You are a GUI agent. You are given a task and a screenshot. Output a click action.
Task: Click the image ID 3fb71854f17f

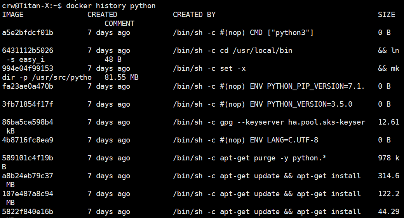pos(28,104)
